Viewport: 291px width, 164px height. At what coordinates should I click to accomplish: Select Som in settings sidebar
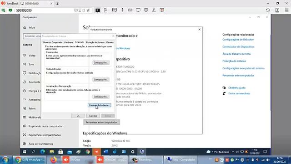click(x=31, y=64)
